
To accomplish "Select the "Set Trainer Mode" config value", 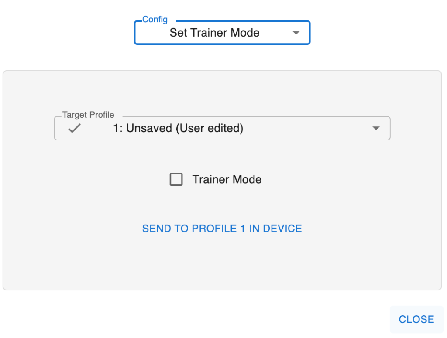I will (x=214, y=33).
